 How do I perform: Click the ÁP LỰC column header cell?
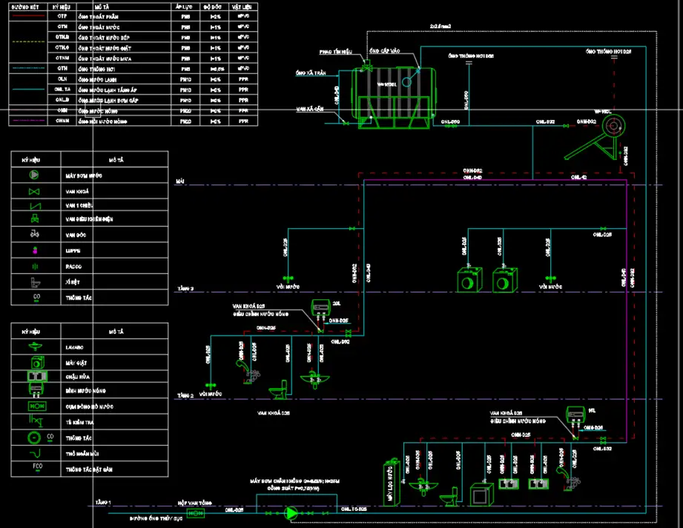(185, 5)
